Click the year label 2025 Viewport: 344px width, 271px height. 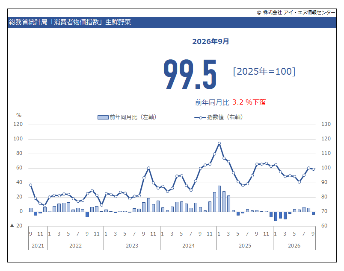point(245,246)
